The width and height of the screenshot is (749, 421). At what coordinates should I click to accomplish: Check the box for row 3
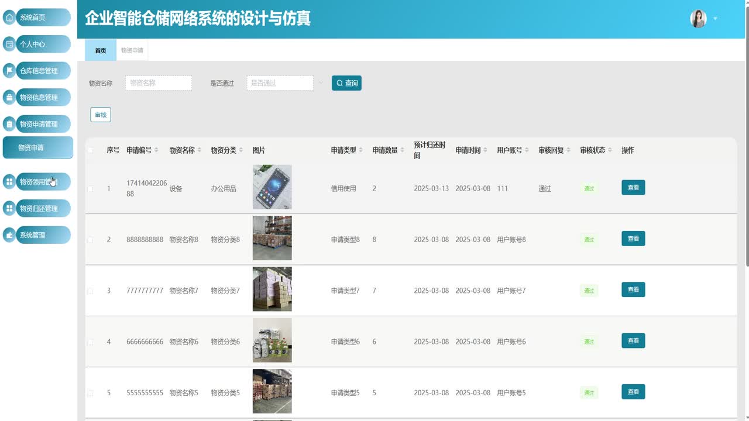pos(90,291)
